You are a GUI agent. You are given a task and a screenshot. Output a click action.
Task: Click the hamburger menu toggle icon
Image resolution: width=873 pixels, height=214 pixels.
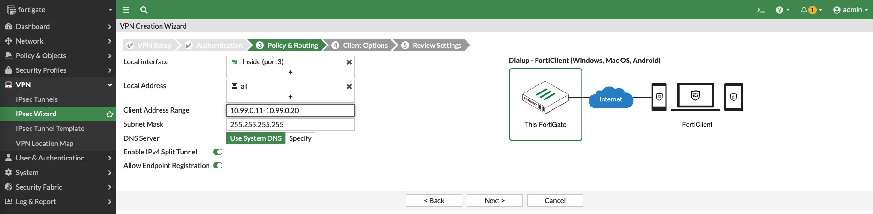click(x=126, y=10)
